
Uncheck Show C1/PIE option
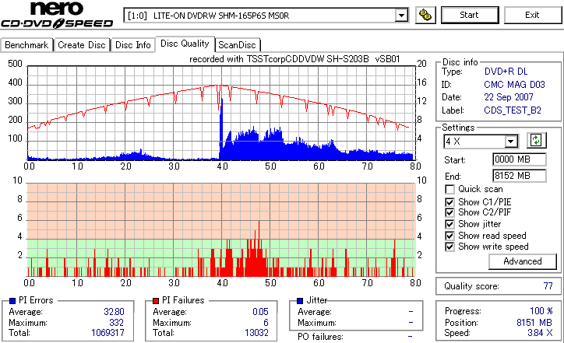coord(449,202)
